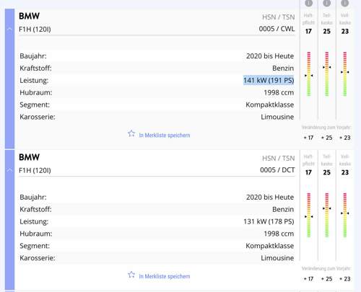Click the Kraftstoff label in the DCT card
This screenshot has height=292, width=361.
pyautogui.click(x=35, y=209)
